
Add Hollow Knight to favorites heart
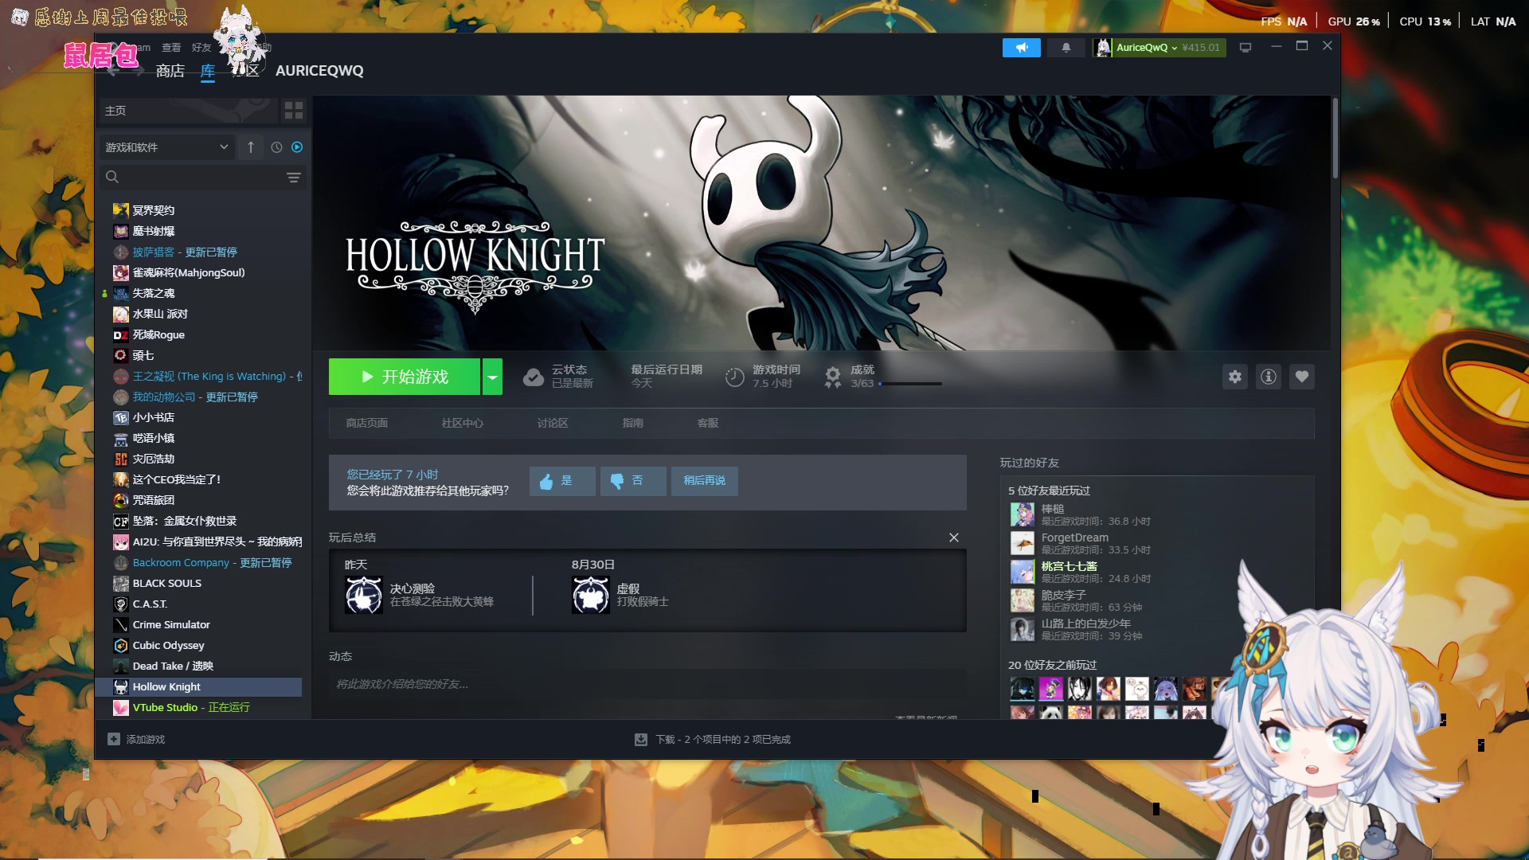(1301, 377)
